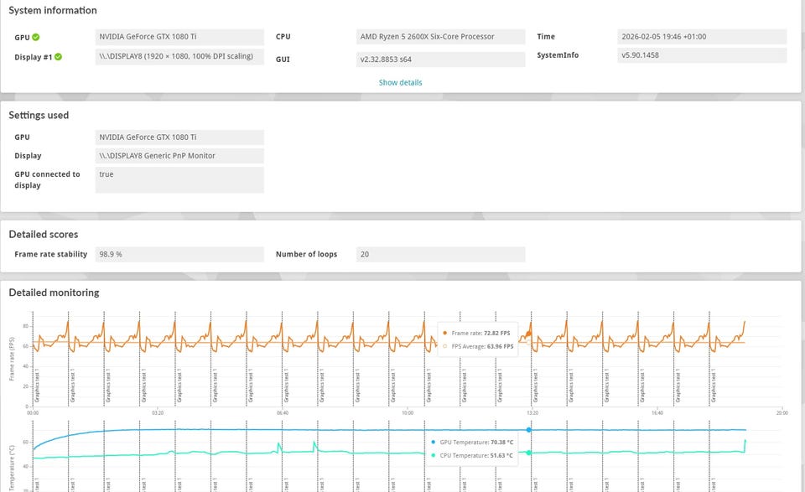The image size is (805, 492).
Task: Select the SystemInfo version v5.90.1458 field
Action: click(x=702, y=56)
